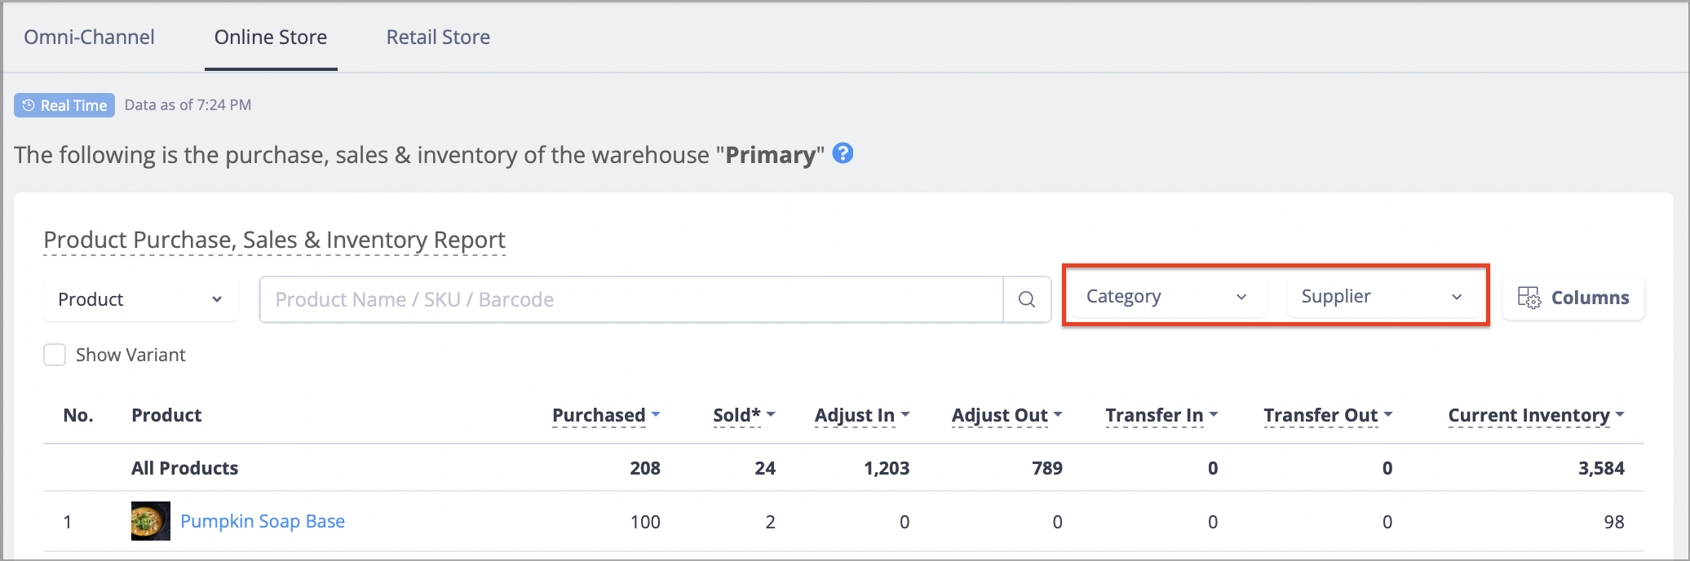The image size is (1690, 561).
Task: Switch to the Retail Store tab
Action: coord(438,37)
